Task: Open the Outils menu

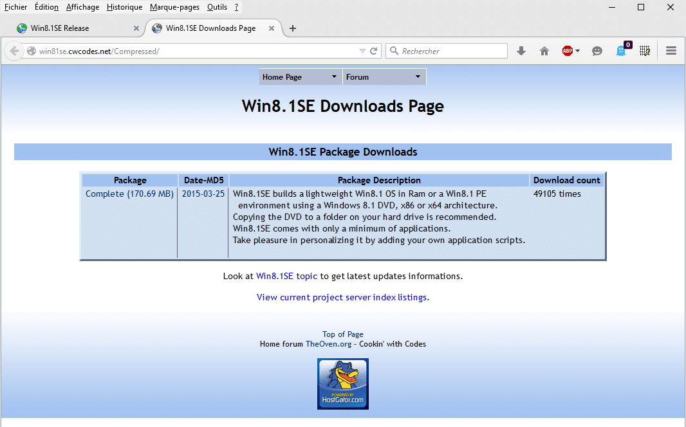Action: coord(217,7)
